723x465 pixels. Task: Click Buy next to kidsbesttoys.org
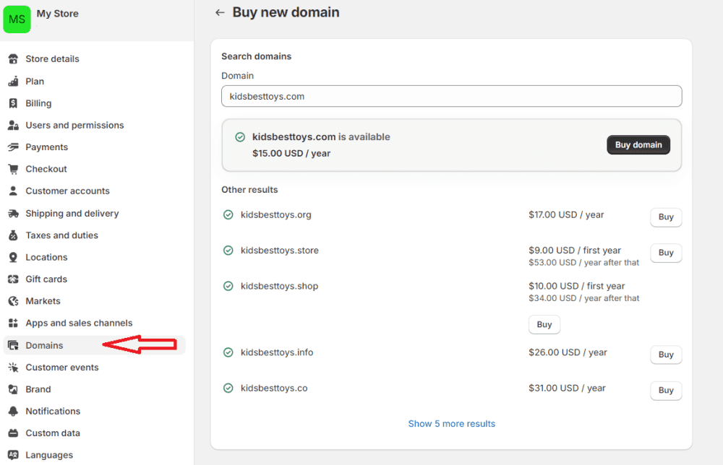click(x=665, y=217)
